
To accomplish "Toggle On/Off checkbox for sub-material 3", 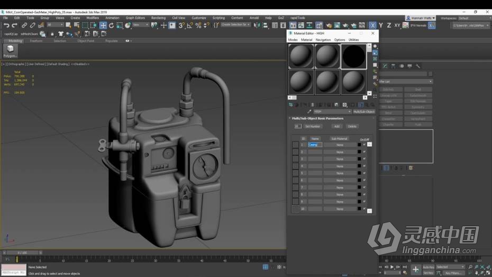I will [x=365, y=159].
